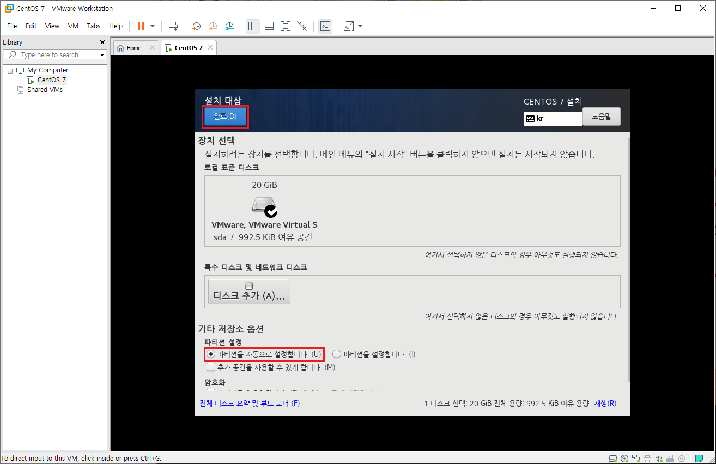Screen dimensions: 716x464
Task: Open the Library search dropdown arrow
Action: click(x=101, y=55)
